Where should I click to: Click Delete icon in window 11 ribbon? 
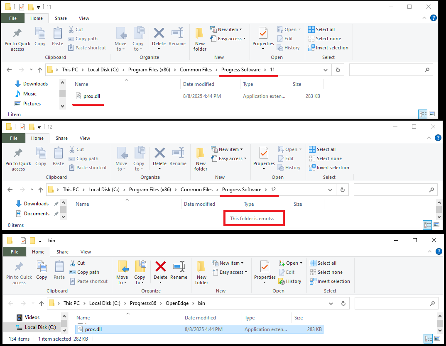(159, 33)
